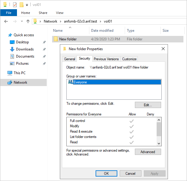Go up one level with Up arrow
The height and width of the screenshot is (181, 187).
pyautogui.click(x=28, y=21)
